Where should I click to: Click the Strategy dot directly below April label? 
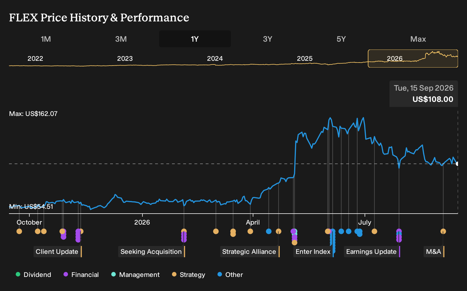(x=250, y=231)
